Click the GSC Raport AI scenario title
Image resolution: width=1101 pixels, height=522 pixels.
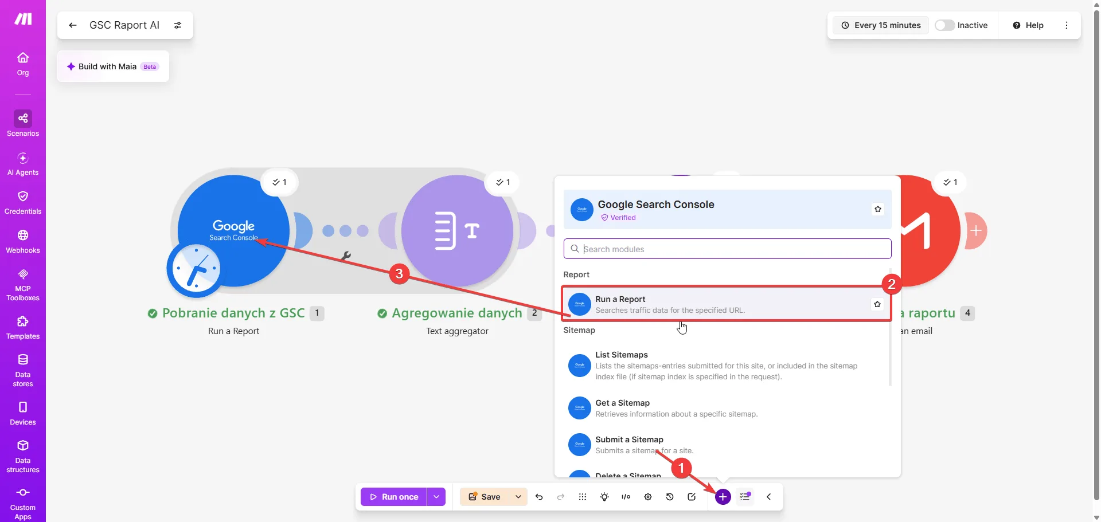124,25
